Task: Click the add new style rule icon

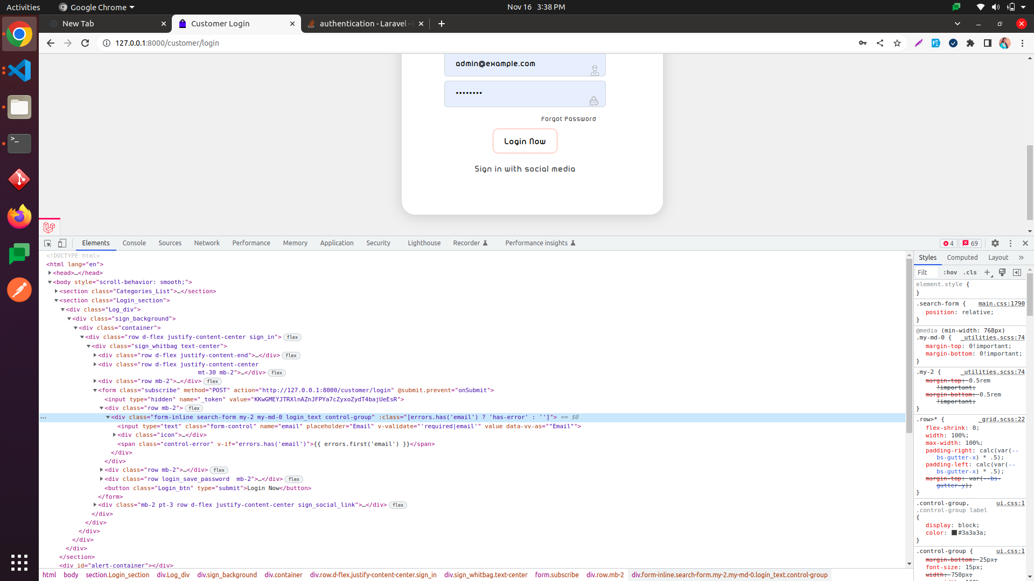Action: pyautogui.click(x=987, y=272)
